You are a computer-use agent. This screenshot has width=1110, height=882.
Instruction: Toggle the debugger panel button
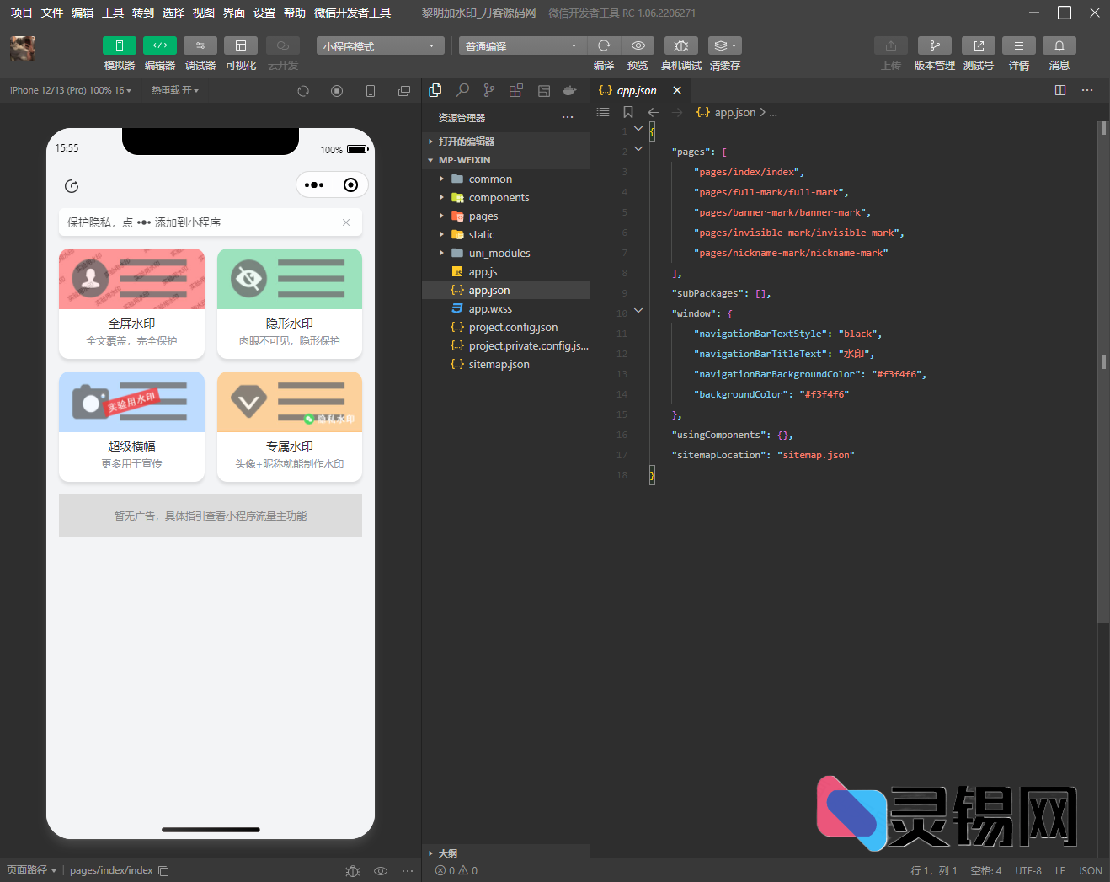pyautogui.click(x=200, y=45)
